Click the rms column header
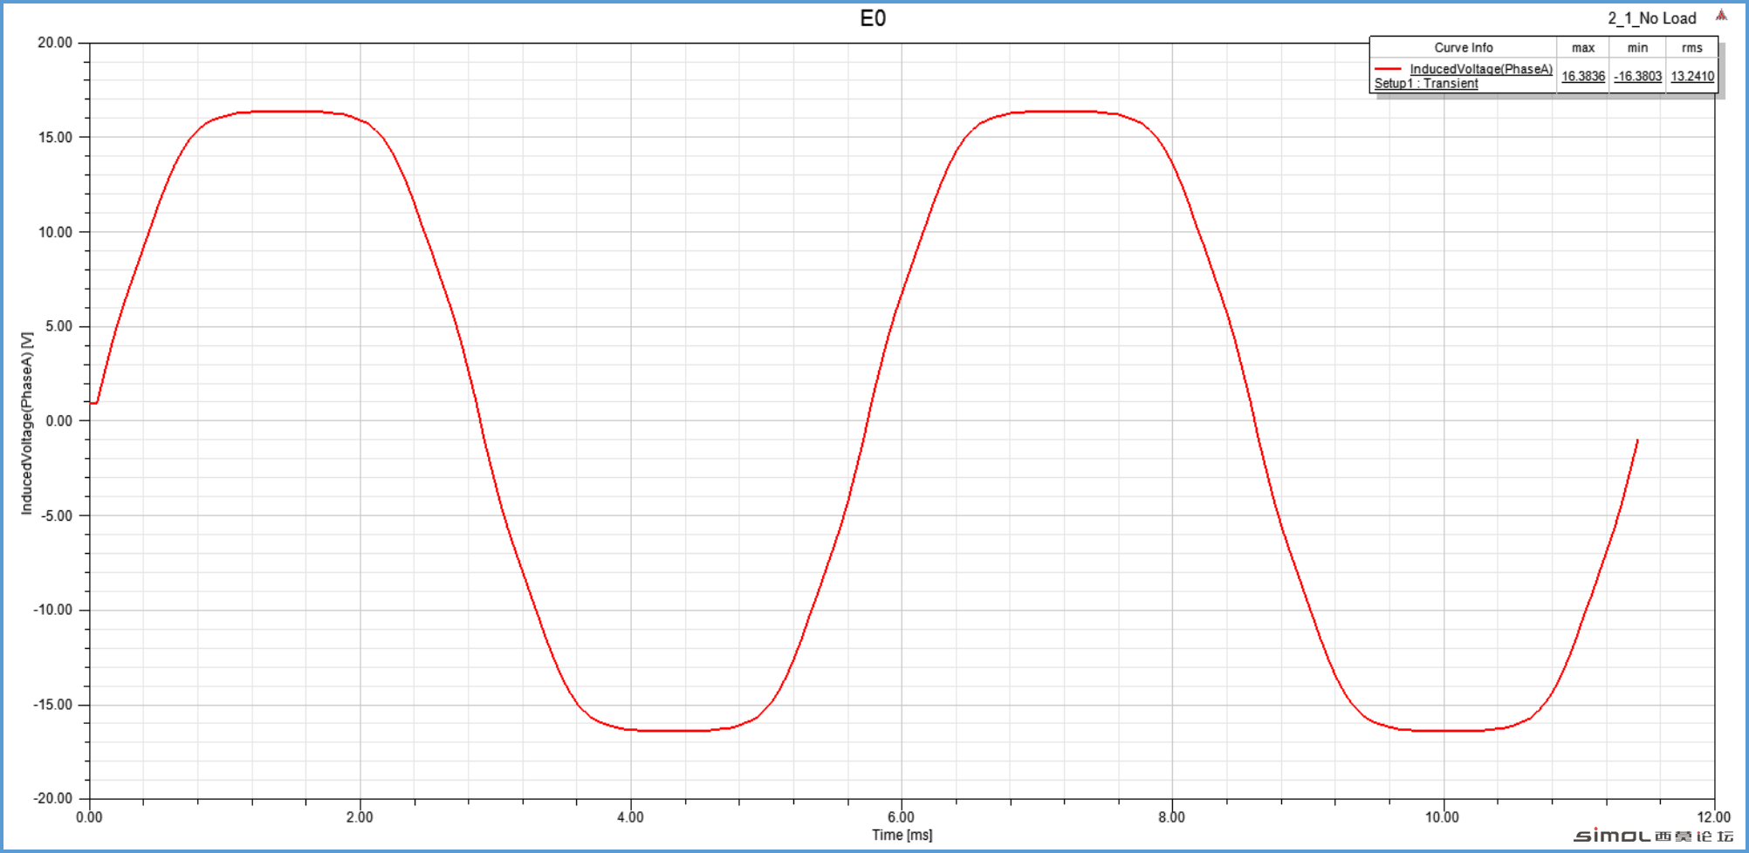The image size is (1749, 853). [1692, 48]
